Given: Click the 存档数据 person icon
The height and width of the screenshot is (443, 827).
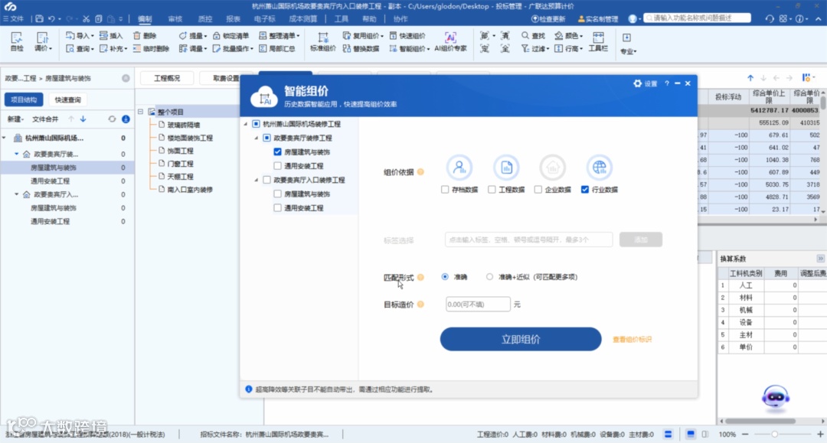Looking at the screenshot, I should tap(459, 168).
